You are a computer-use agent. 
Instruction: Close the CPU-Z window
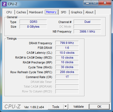point(105,3)
